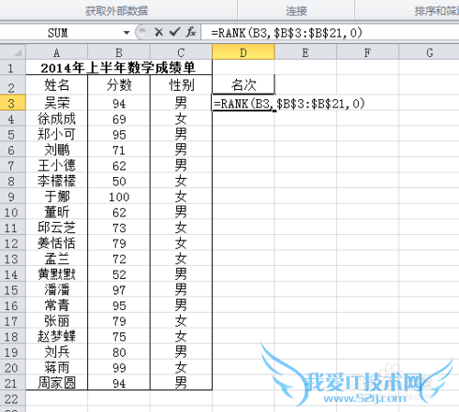Click the name cell 常青
459x412 pixels.
57,306
